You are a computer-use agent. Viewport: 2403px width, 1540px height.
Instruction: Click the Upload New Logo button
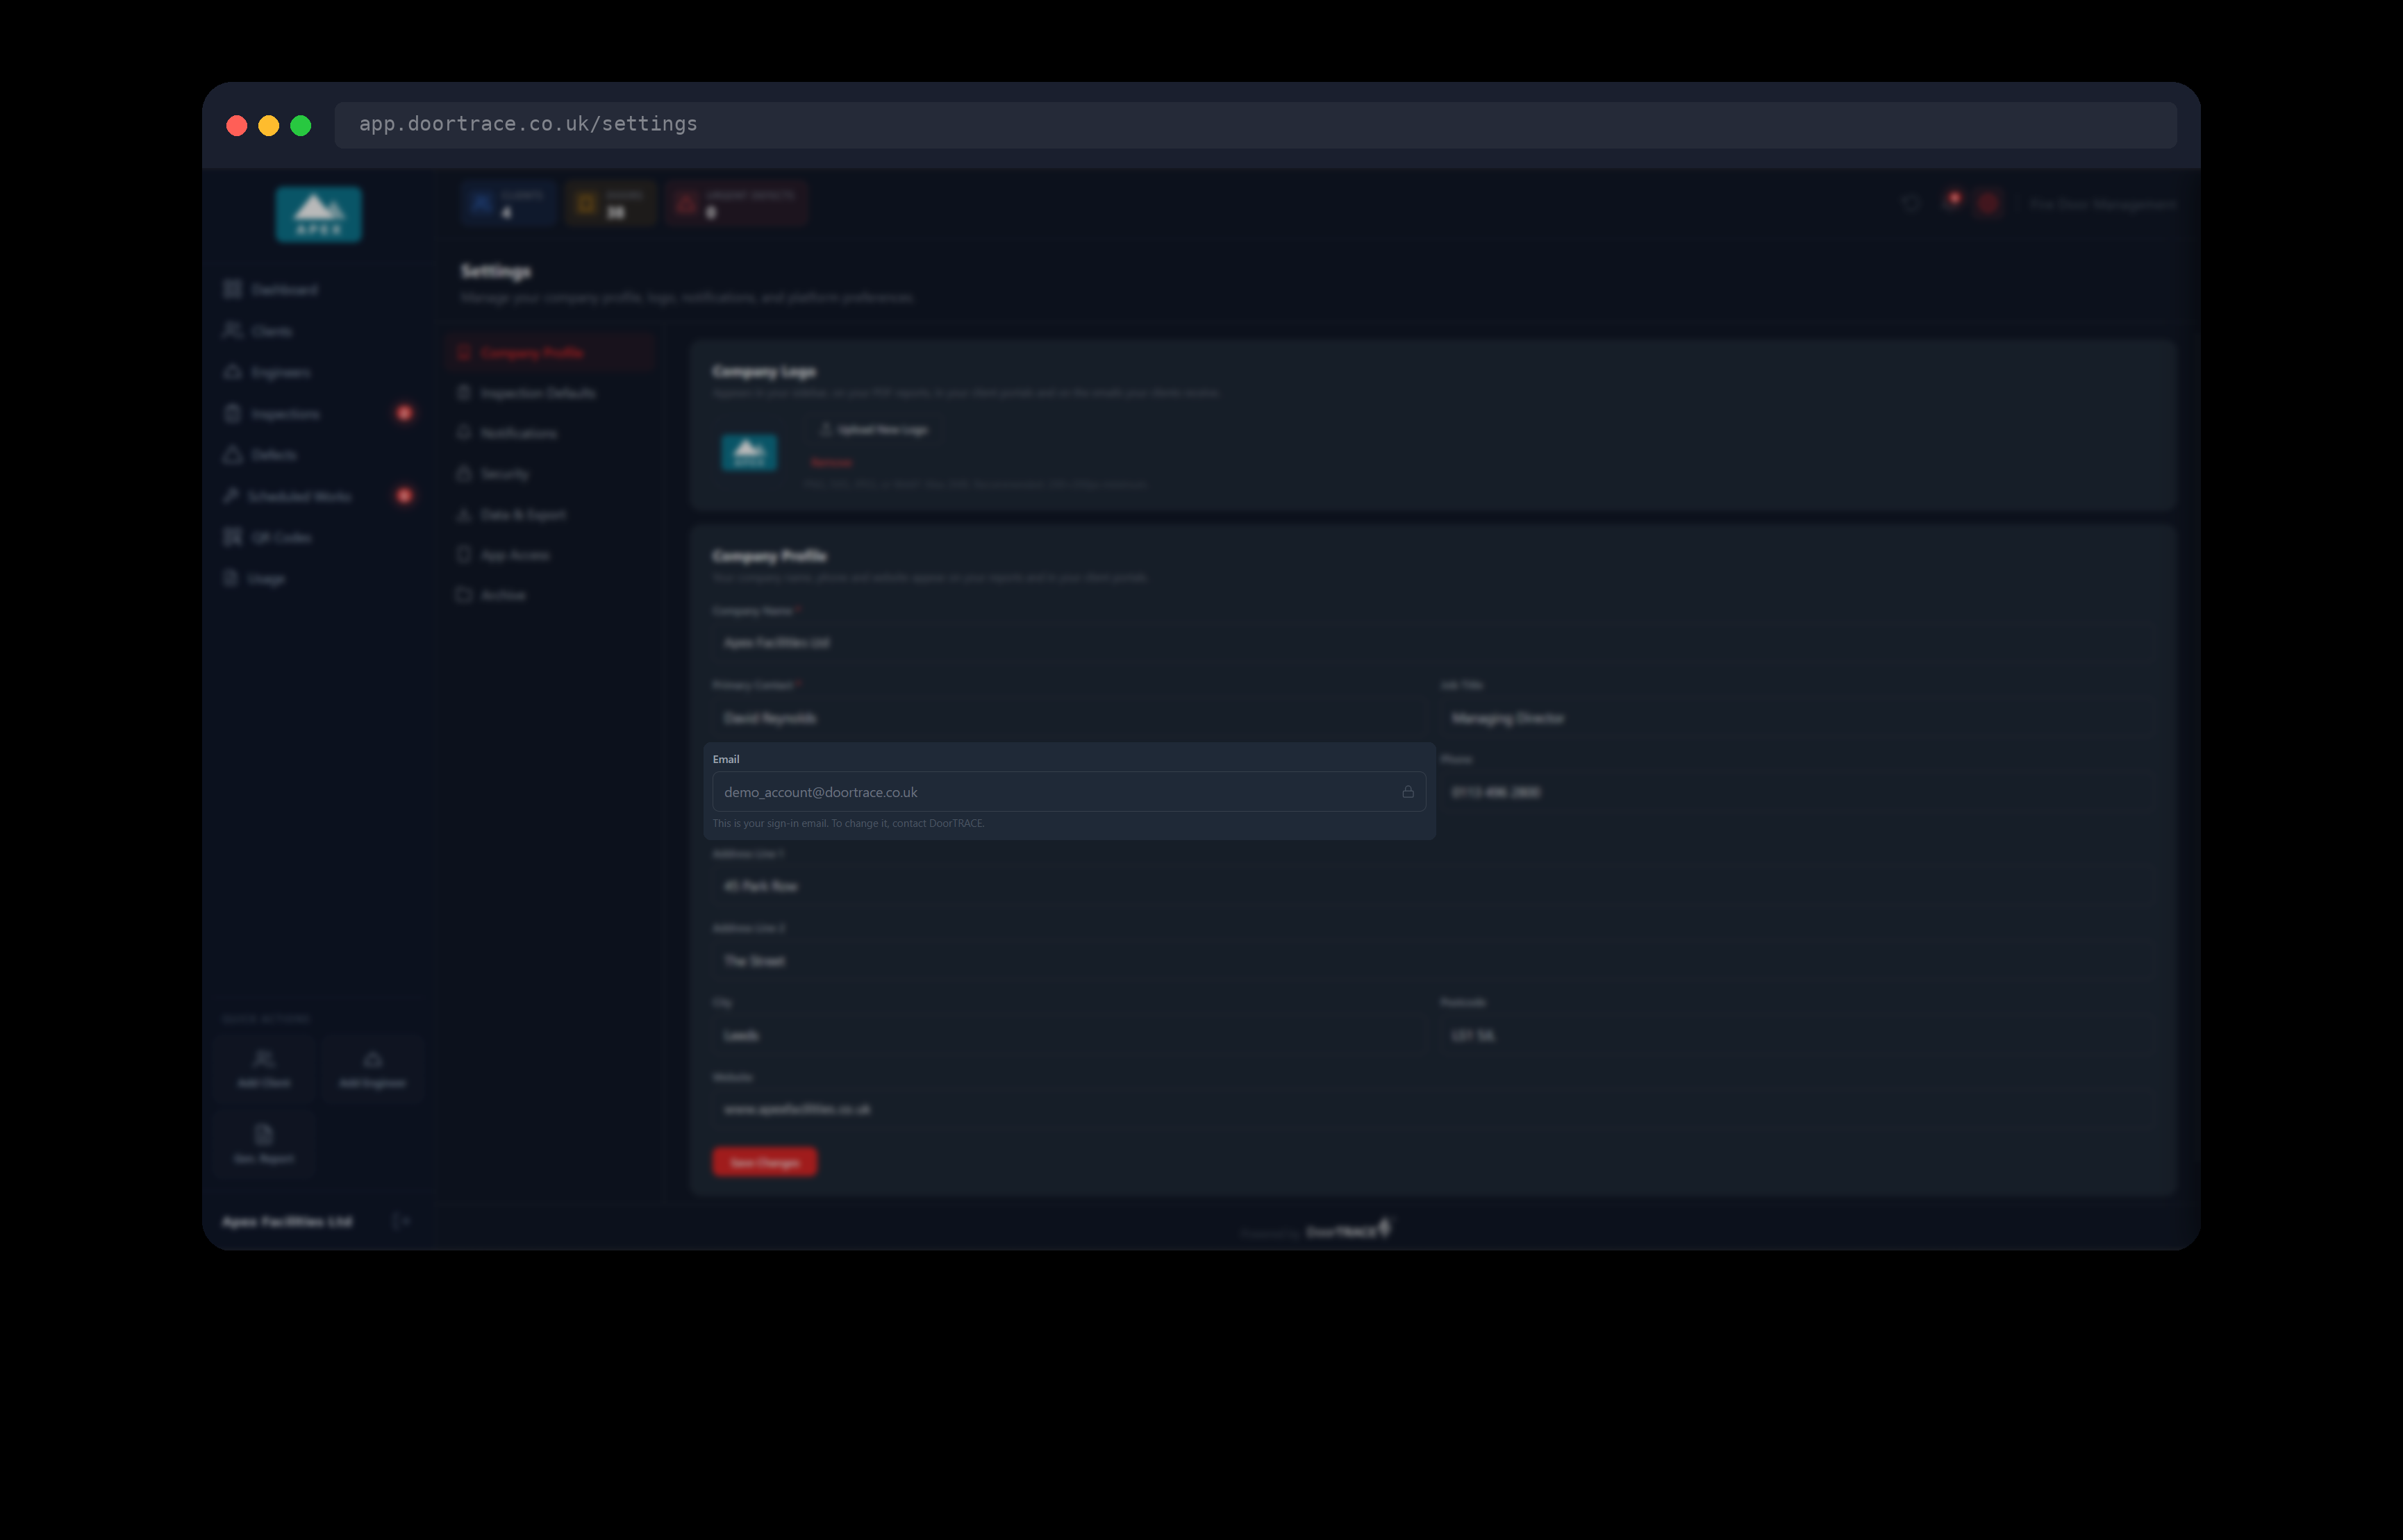point(873,430)
